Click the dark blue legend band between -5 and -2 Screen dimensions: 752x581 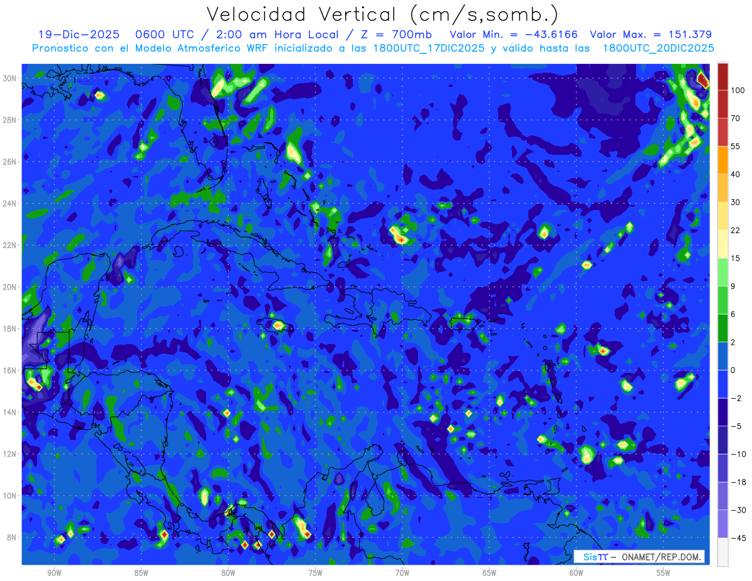coord(723,412)
